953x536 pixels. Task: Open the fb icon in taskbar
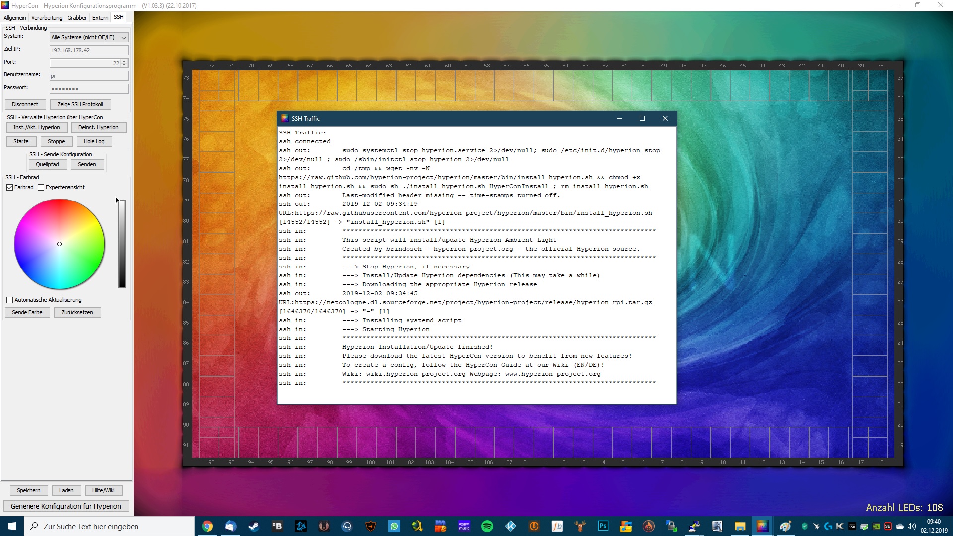557,526
